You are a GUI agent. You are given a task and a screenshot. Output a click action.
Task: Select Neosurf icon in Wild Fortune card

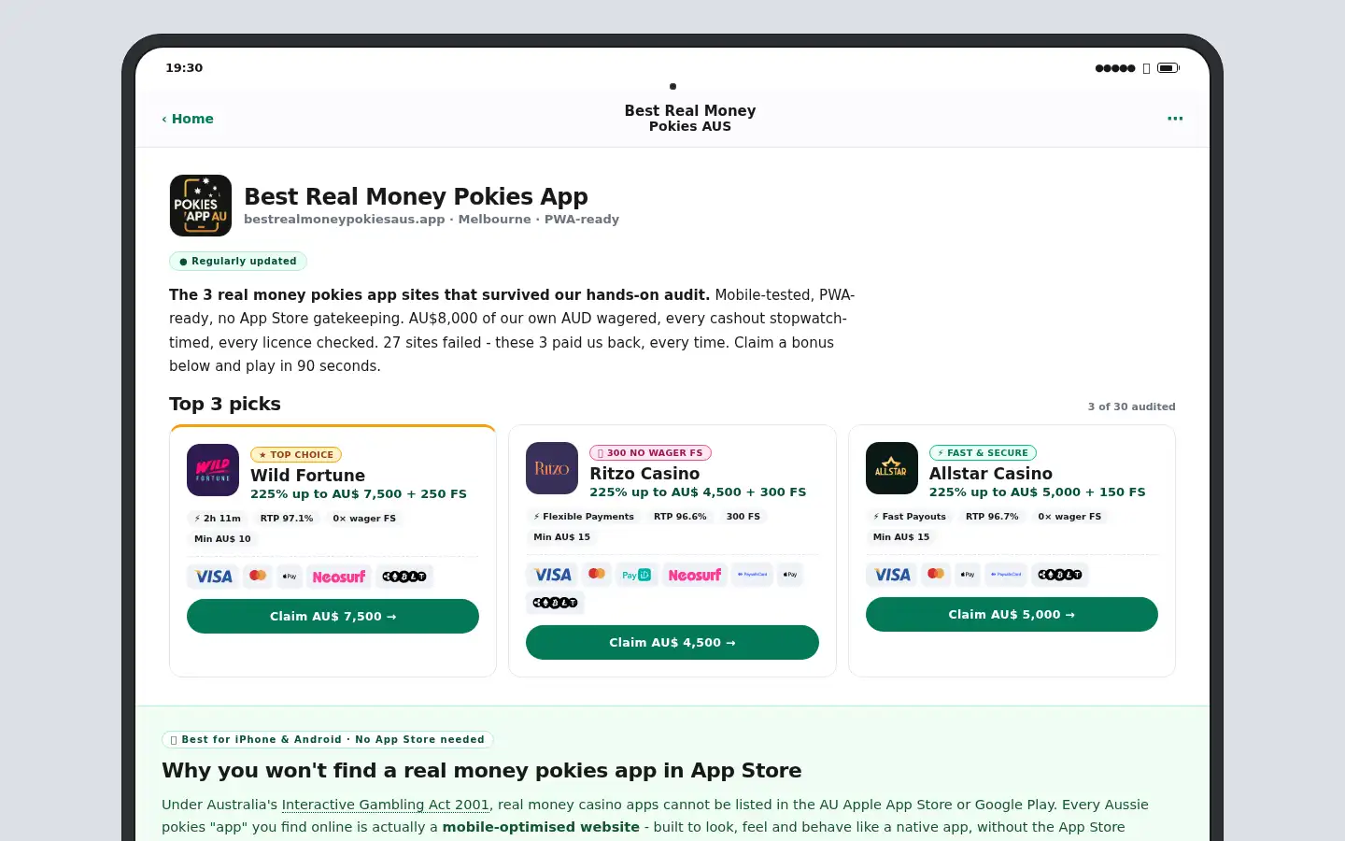[x=338, y=577]
